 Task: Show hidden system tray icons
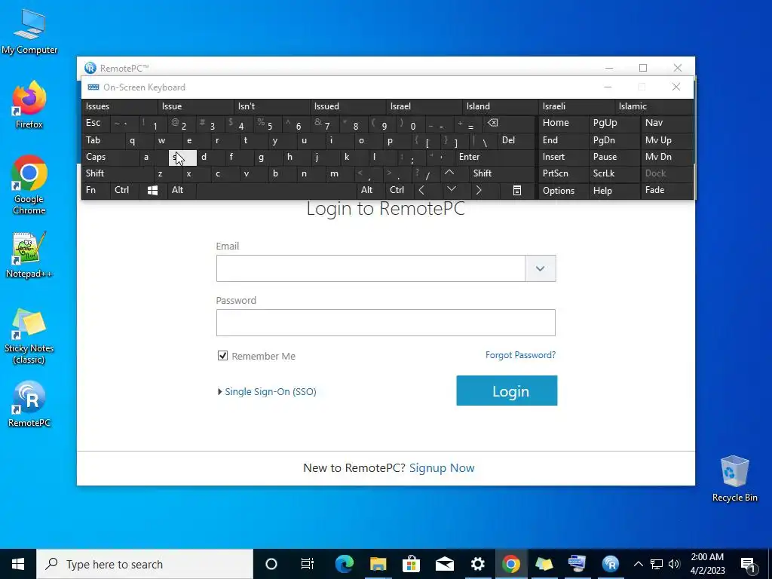(x=638, y=564)
